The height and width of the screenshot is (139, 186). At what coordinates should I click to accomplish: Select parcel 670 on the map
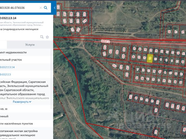point(105,47)
